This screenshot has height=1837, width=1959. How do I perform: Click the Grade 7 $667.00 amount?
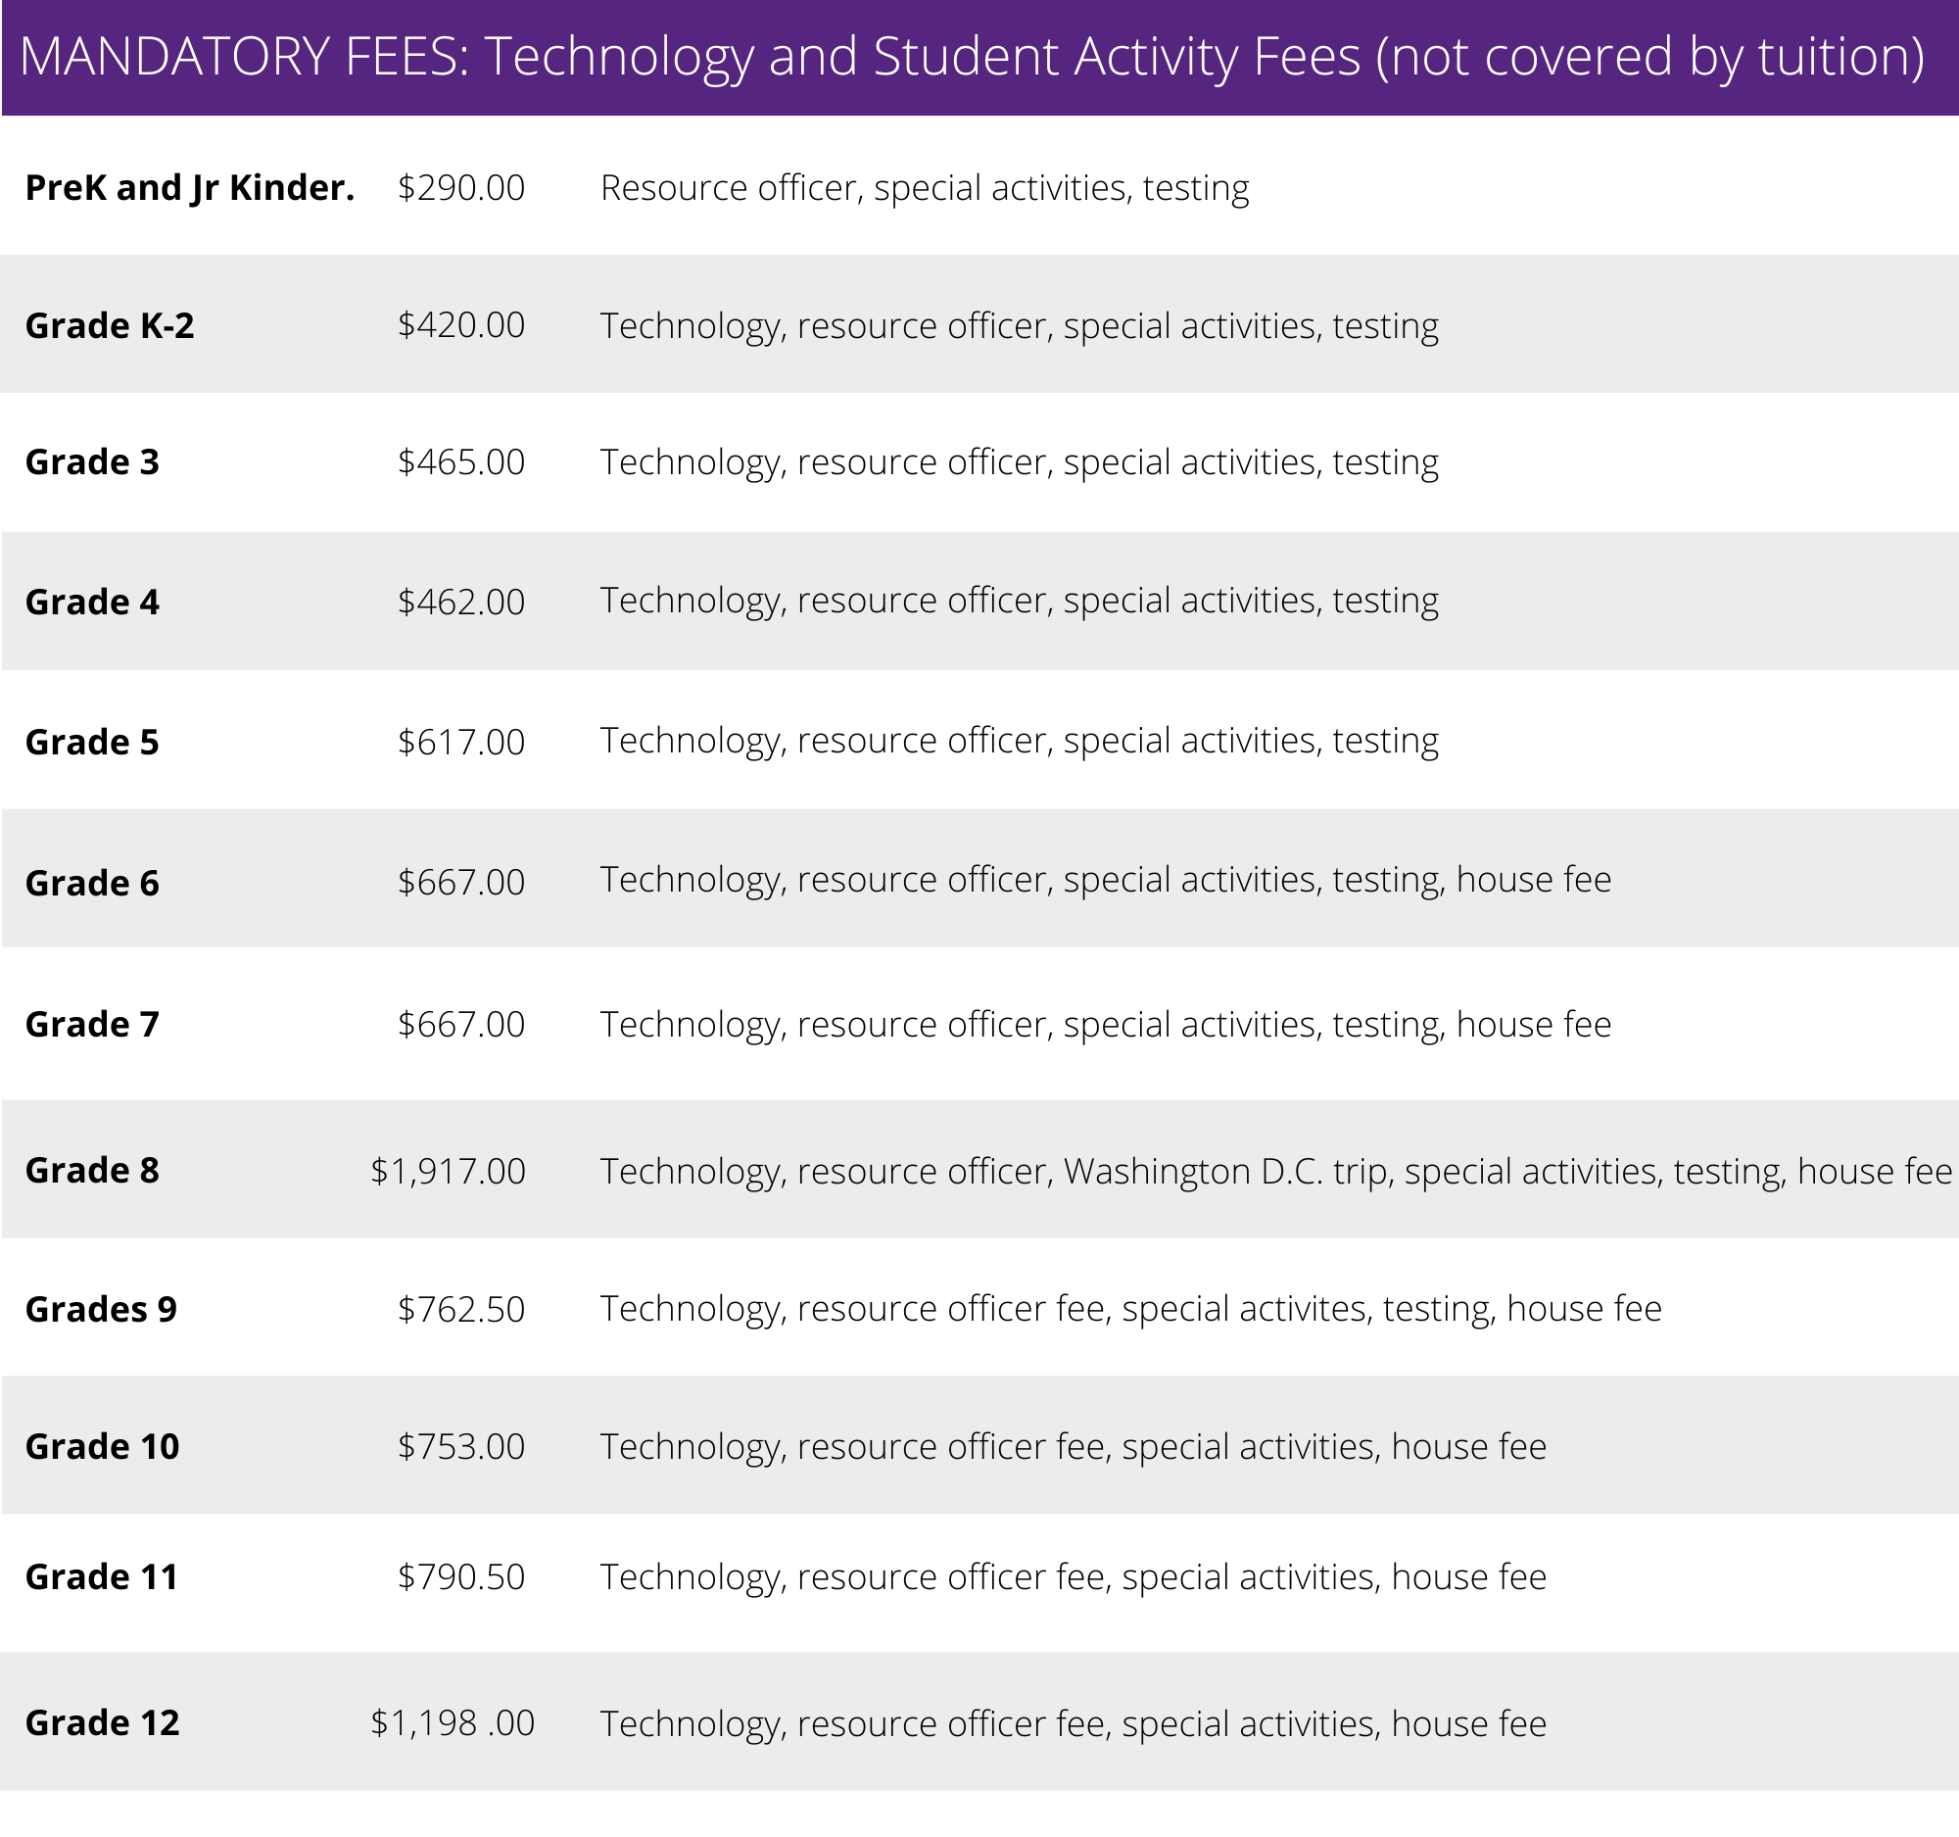click(461, 1025)
